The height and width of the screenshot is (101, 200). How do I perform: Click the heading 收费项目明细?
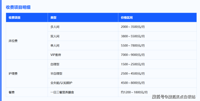tap(18, 7)
